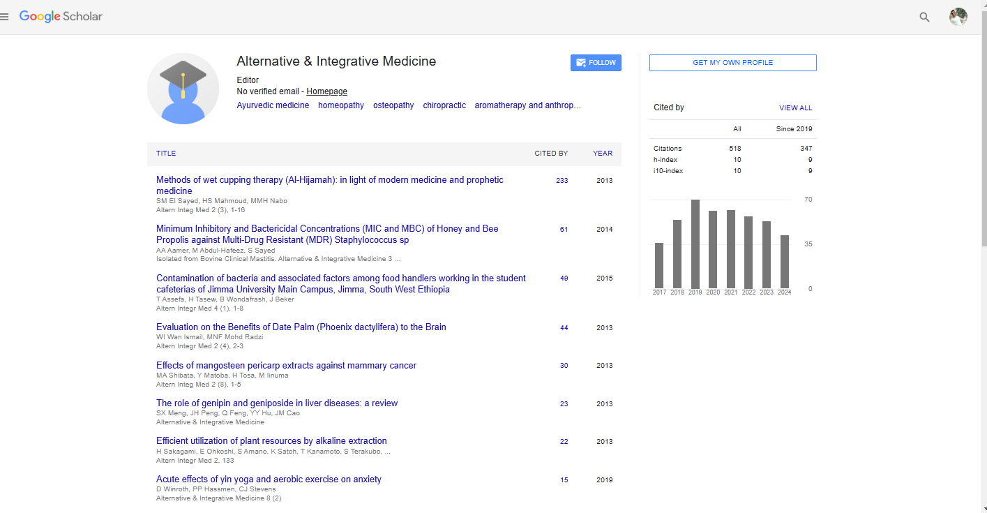Screen dimensions: 987x513
Task: Select the Ayurvedic medicine topic tag
Action: [273, 105]
